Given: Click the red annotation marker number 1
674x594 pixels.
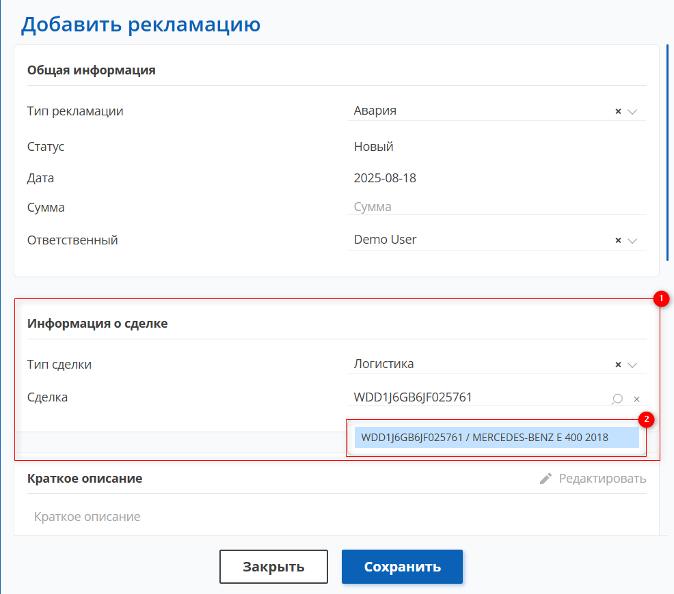Looking at the screenshot, I should pyautogui.click(x=661, y=298).
